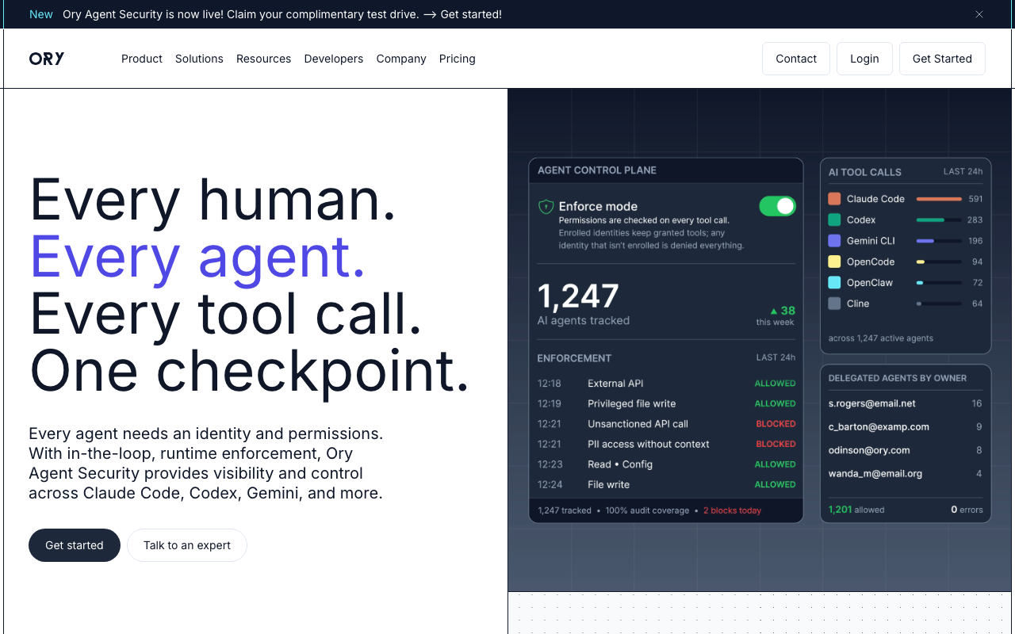
Task: Click the red 2 blocks today text
Action: click(732, 510)
